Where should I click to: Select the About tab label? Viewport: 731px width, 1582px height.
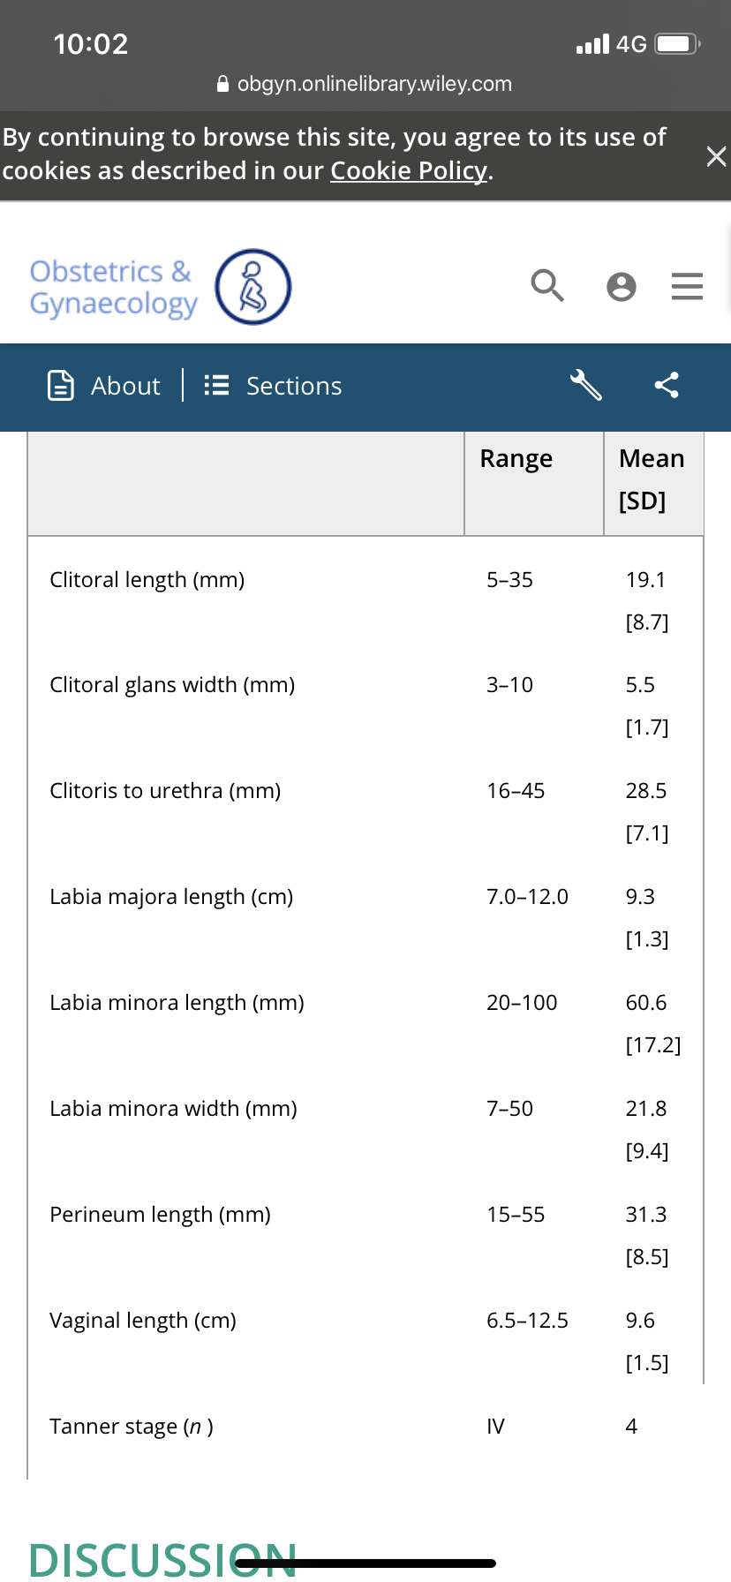tap(125, 386)
